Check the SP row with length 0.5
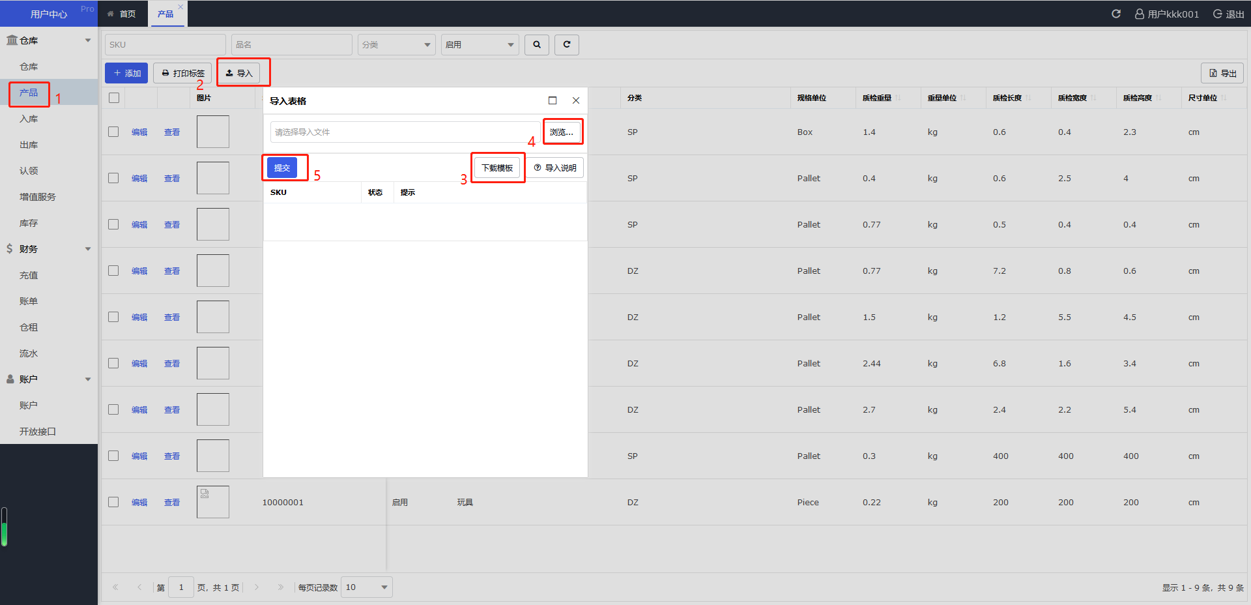The image size is (1251, 605). coord(113,224)
